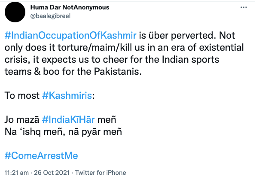Click the @baalegibreel handle
Viewport: 259px width, 189px height.
pyautogui.click(x=50, y=16)
